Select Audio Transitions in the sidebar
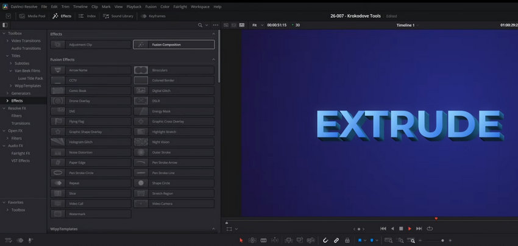This screenshot has height=246, width=518. click(x=26, y=48)
